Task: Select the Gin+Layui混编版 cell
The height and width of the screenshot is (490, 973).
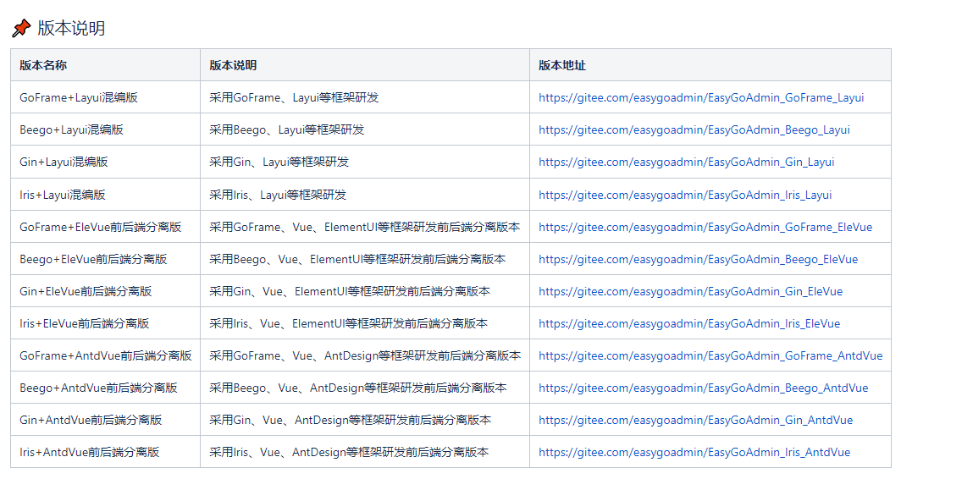Action: click(x=106, y=162)
